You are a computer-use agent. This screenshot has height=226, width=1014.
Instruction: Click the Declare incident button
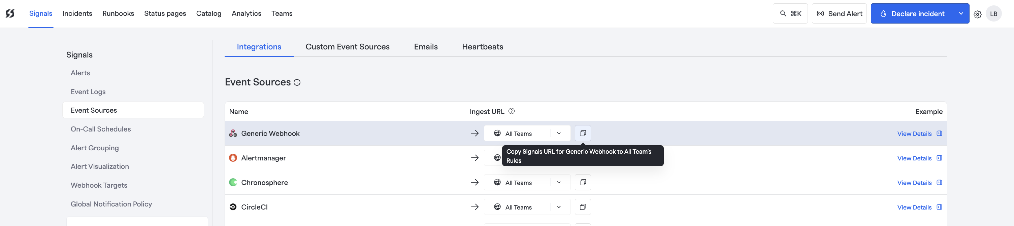(x=912, y=14)
